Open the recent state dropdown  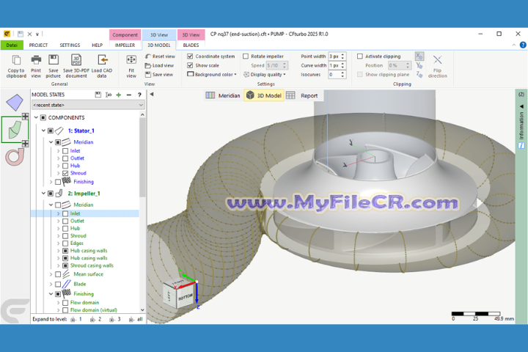87,105
